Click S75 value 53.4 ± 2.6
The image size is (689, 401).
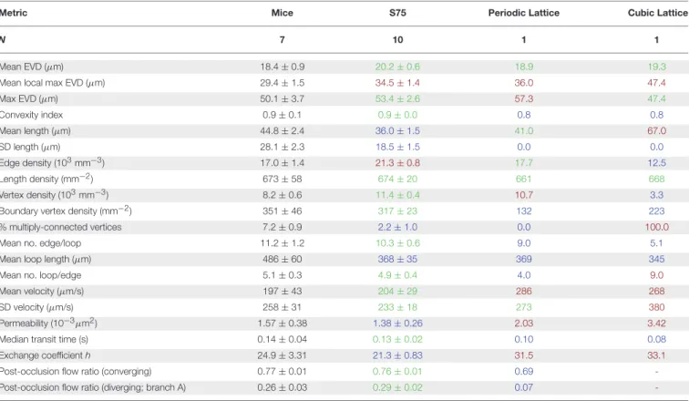point(397,98)
